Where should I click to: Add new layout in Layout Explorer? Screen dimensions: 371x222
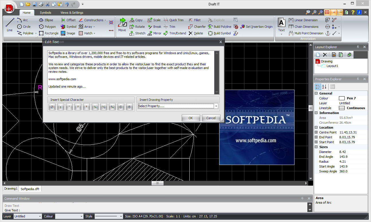coord(318,55)
